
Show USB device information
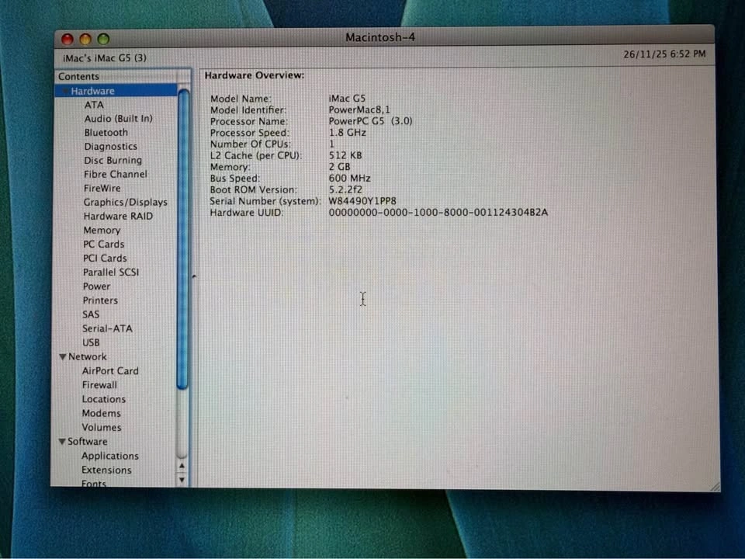(x=91, y=342)
